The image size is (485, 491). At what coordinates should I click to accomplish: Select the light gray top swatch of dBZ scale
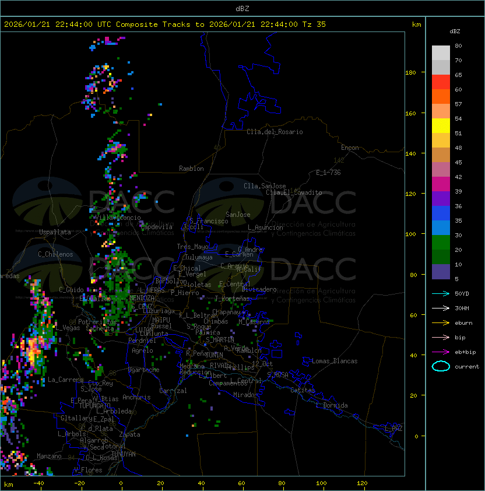[x=441, y=53]
